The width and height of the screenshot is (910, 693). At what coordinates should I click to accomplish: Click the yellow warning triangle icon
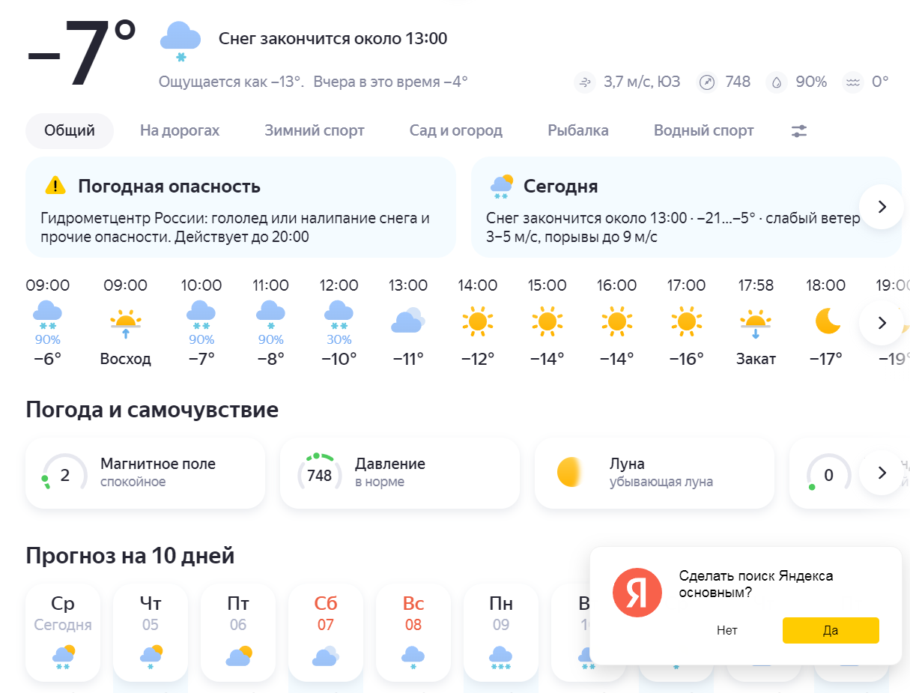point(55,186)
